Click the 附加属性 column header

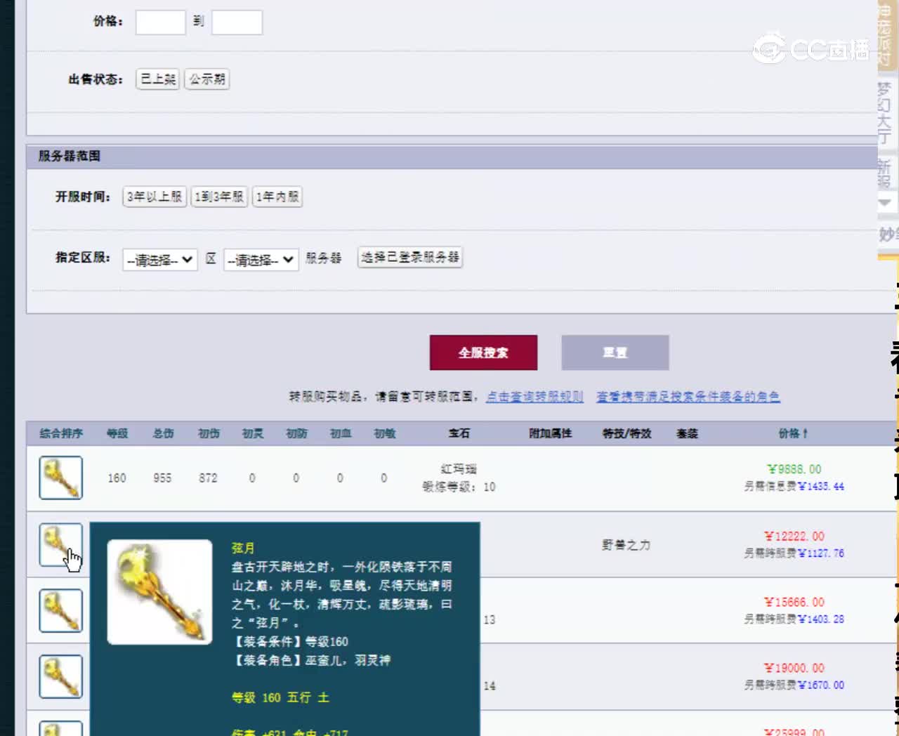pyautogui.click(x=551, y=433)
